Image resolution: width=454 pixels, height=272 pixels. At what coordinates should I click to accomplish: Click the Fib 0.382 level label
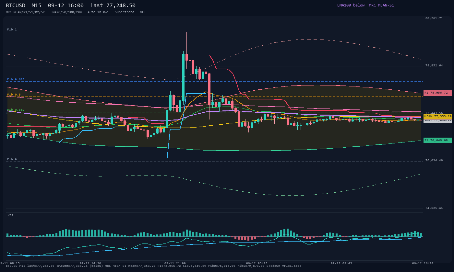click(16, 110)
